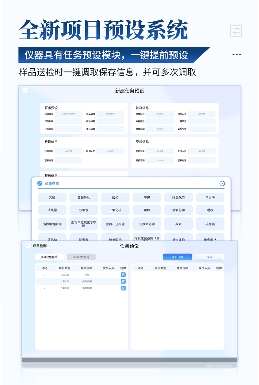The height and width of the screenshot is (385, 259).
Task: Close the 请先选择 popup
Action: pos(222,183)
